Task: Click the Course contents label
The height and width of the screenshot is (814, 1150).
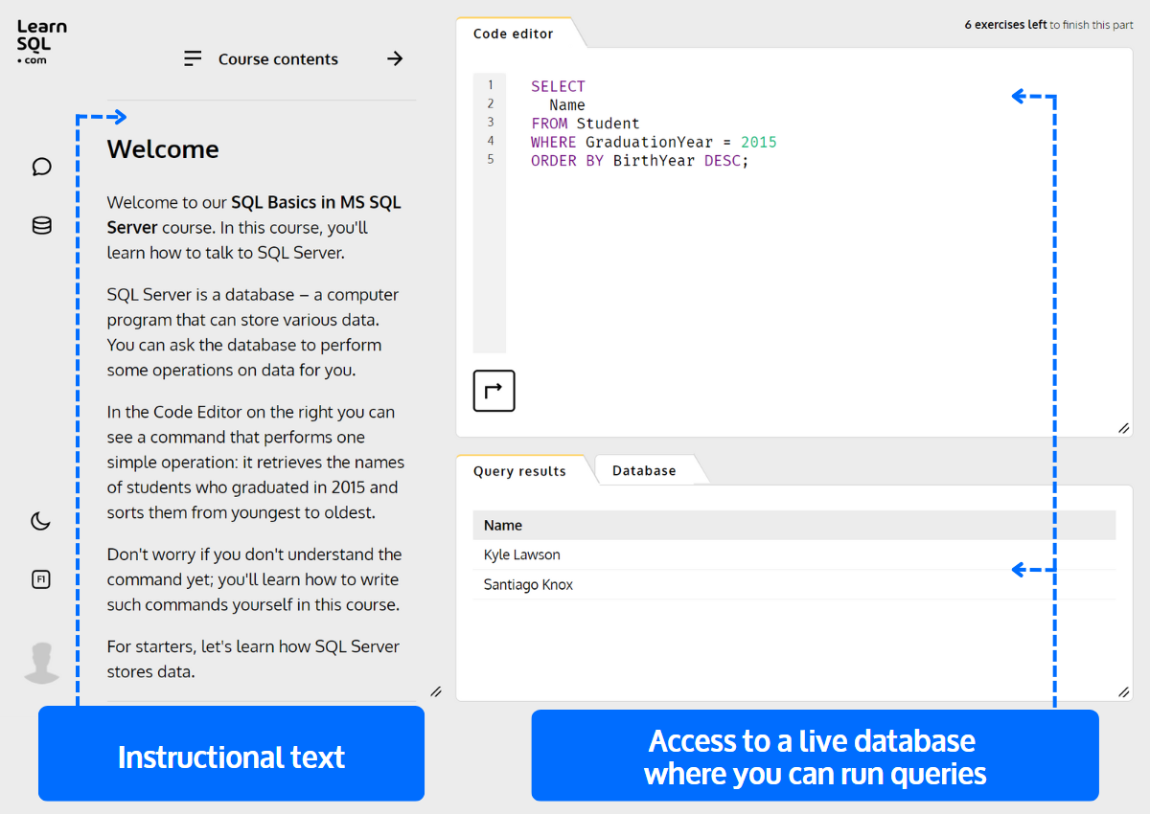Action: pyautogui.click(x=278, y=59)
